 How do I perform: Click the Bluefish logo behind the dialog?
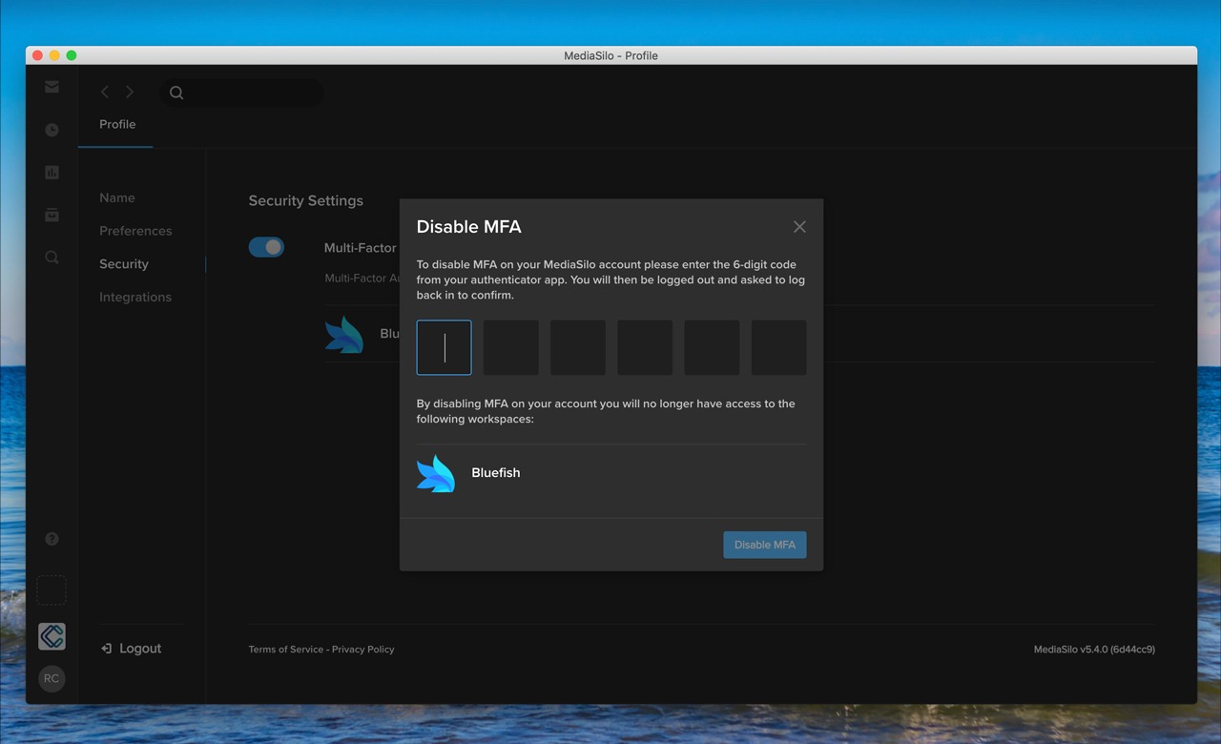344,335
